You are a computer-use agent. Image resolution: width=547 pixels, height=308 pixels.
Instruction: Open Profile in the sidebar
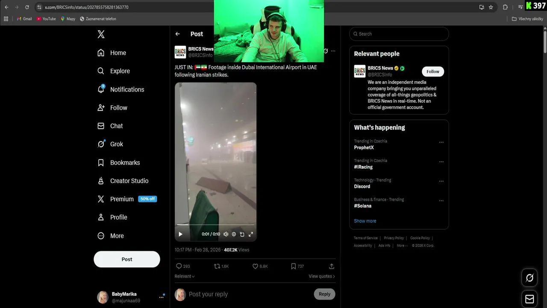tap(112, 217)
